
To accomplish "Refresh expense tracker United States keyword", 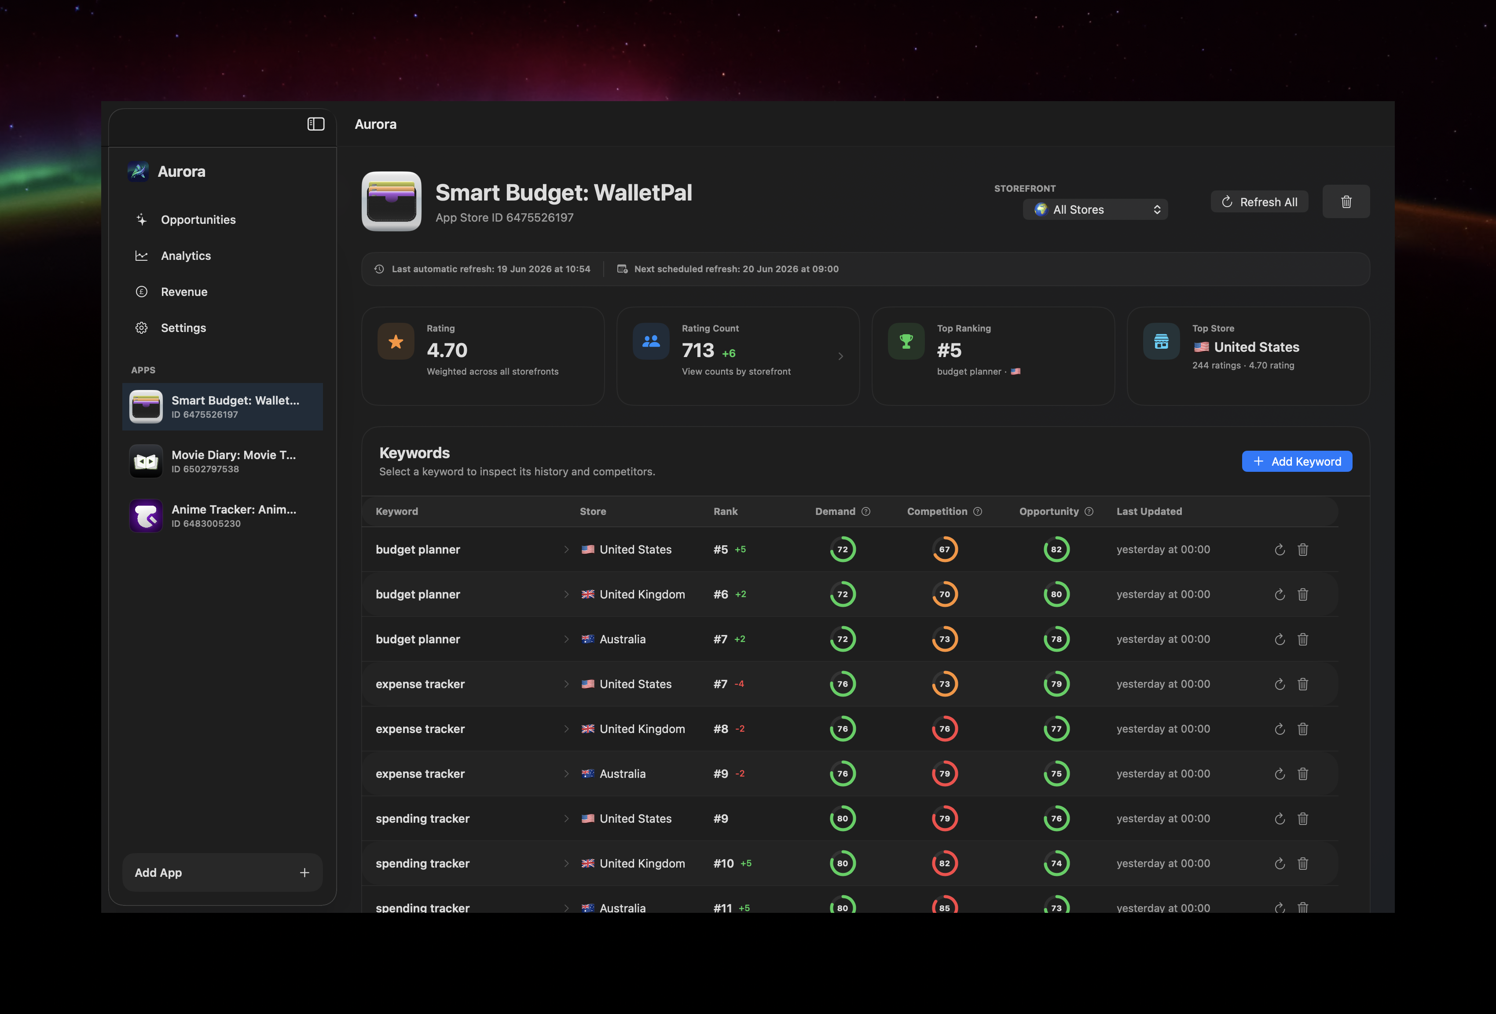I will pyautogui.click(x=1280, y=684).
